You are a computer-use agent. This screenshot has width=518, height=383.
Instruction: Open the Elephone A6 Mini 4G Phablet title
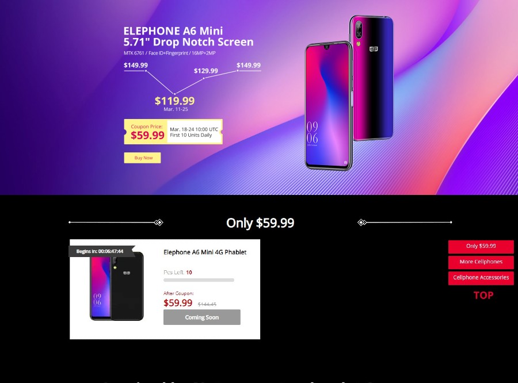205,252
